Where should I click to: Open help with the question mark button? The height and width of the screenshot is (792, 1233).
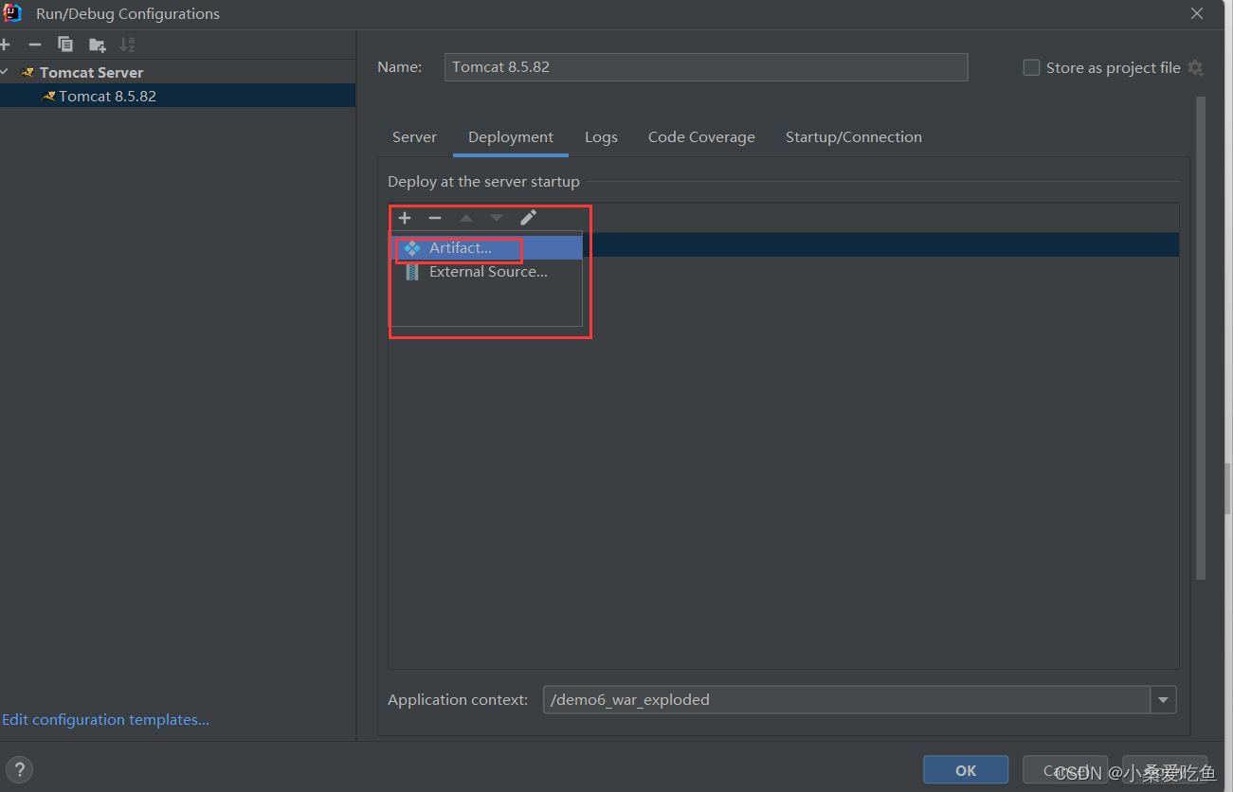[19, 769]
